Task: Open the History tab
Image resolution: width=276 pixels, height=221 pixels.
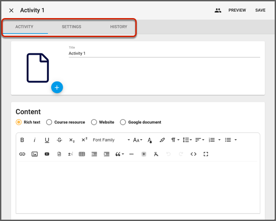Action: point(119,27)
